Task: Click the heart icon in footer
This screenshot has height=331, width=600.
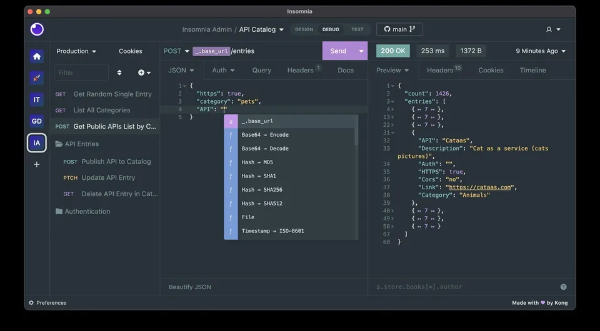Action: tap(542, 303)
